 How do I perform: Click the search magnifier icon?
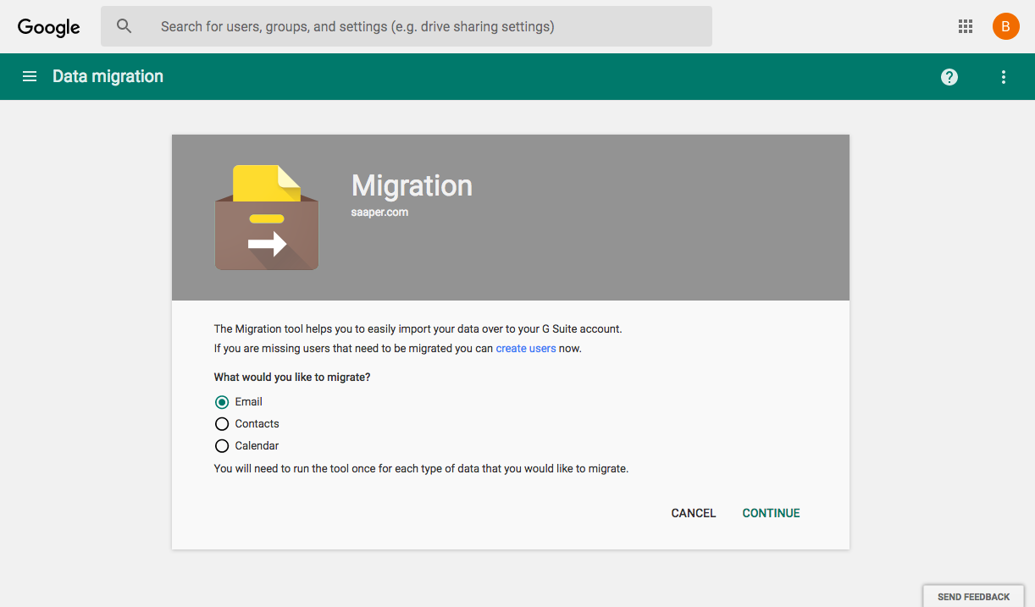click(x=125, y=26)
